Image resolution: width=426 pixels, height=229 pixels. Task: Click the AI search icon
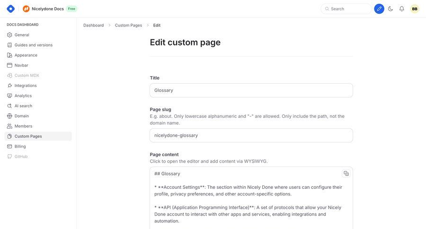click(x=9, y=106)
